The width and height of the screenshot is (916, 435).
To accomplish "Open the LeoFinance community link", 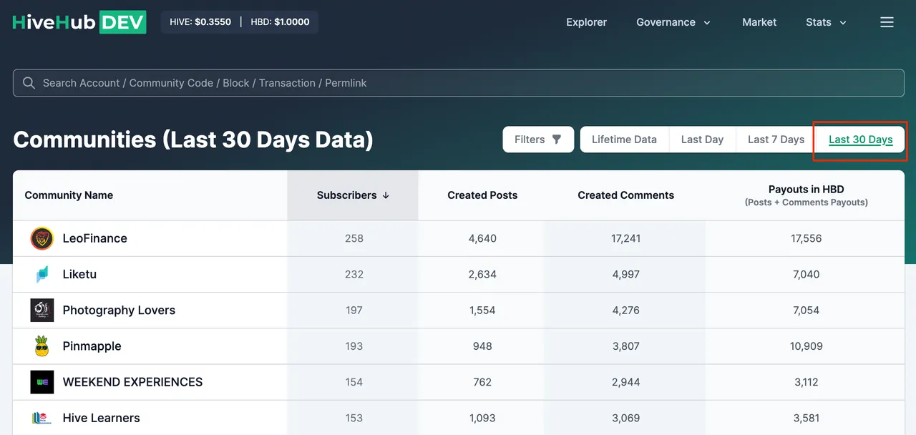I will coord(94,238).
